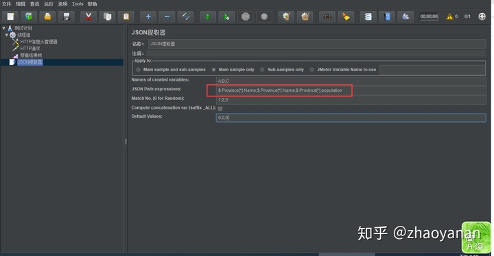Image resolution: width=494 pixels, height=256 pixels.
Task: Collapse the 线程组 tree node
Action: click(x=7, y=35)
